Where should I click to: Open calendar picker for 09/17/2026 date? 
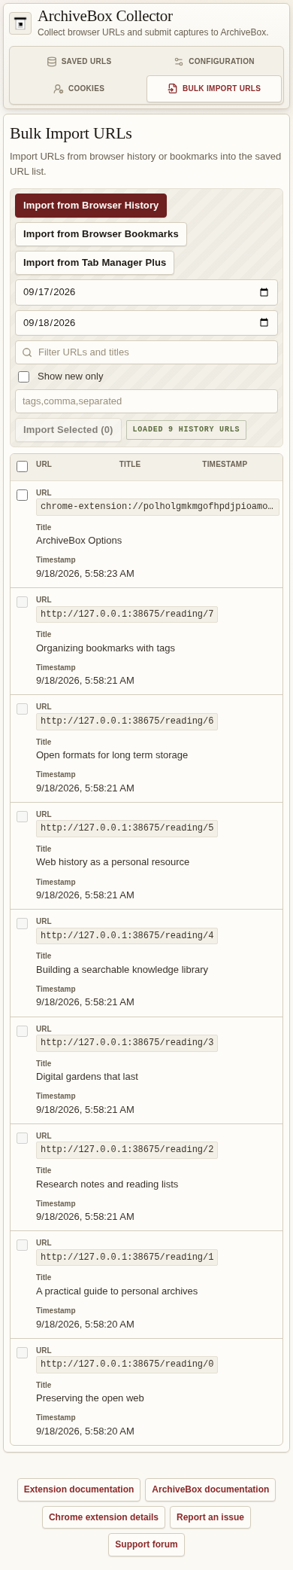click(x=264, y=292)
